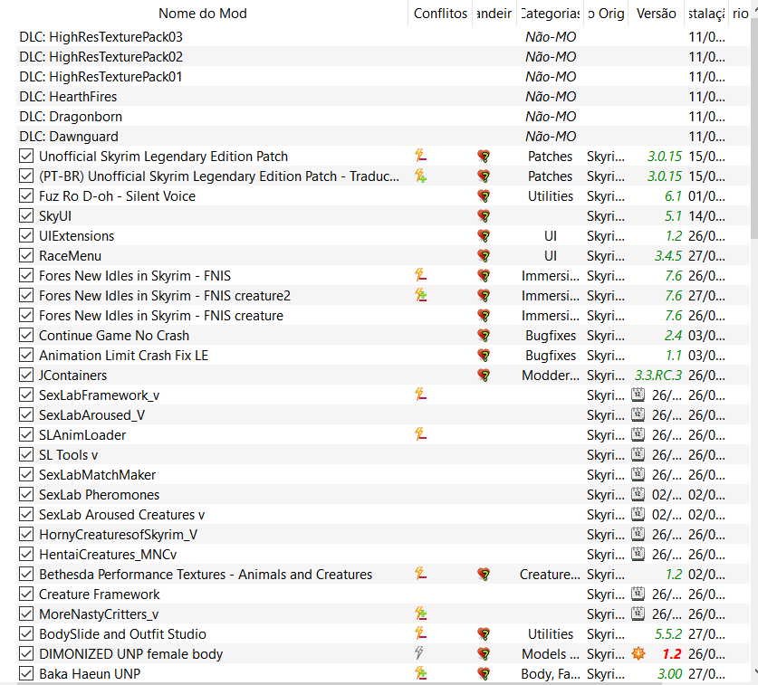Image resolution: width=758 pixels, height=685 pixels.
Task: Toggle Fuz Ro D-oh - Silent Voice checkbox
Action: click(26, 195)
